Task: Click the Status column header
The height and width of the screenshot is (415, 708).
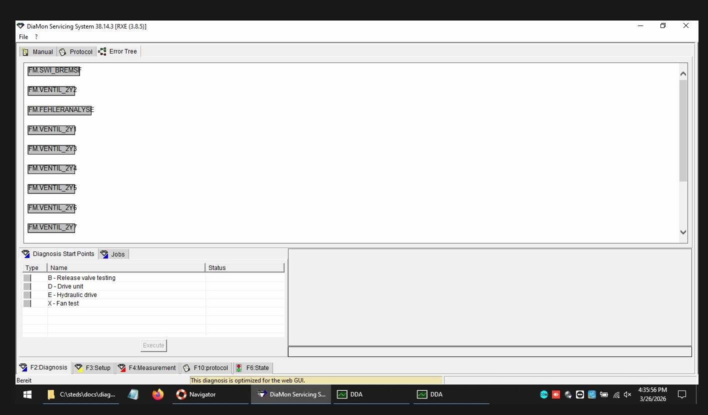Action: [244, 267]
